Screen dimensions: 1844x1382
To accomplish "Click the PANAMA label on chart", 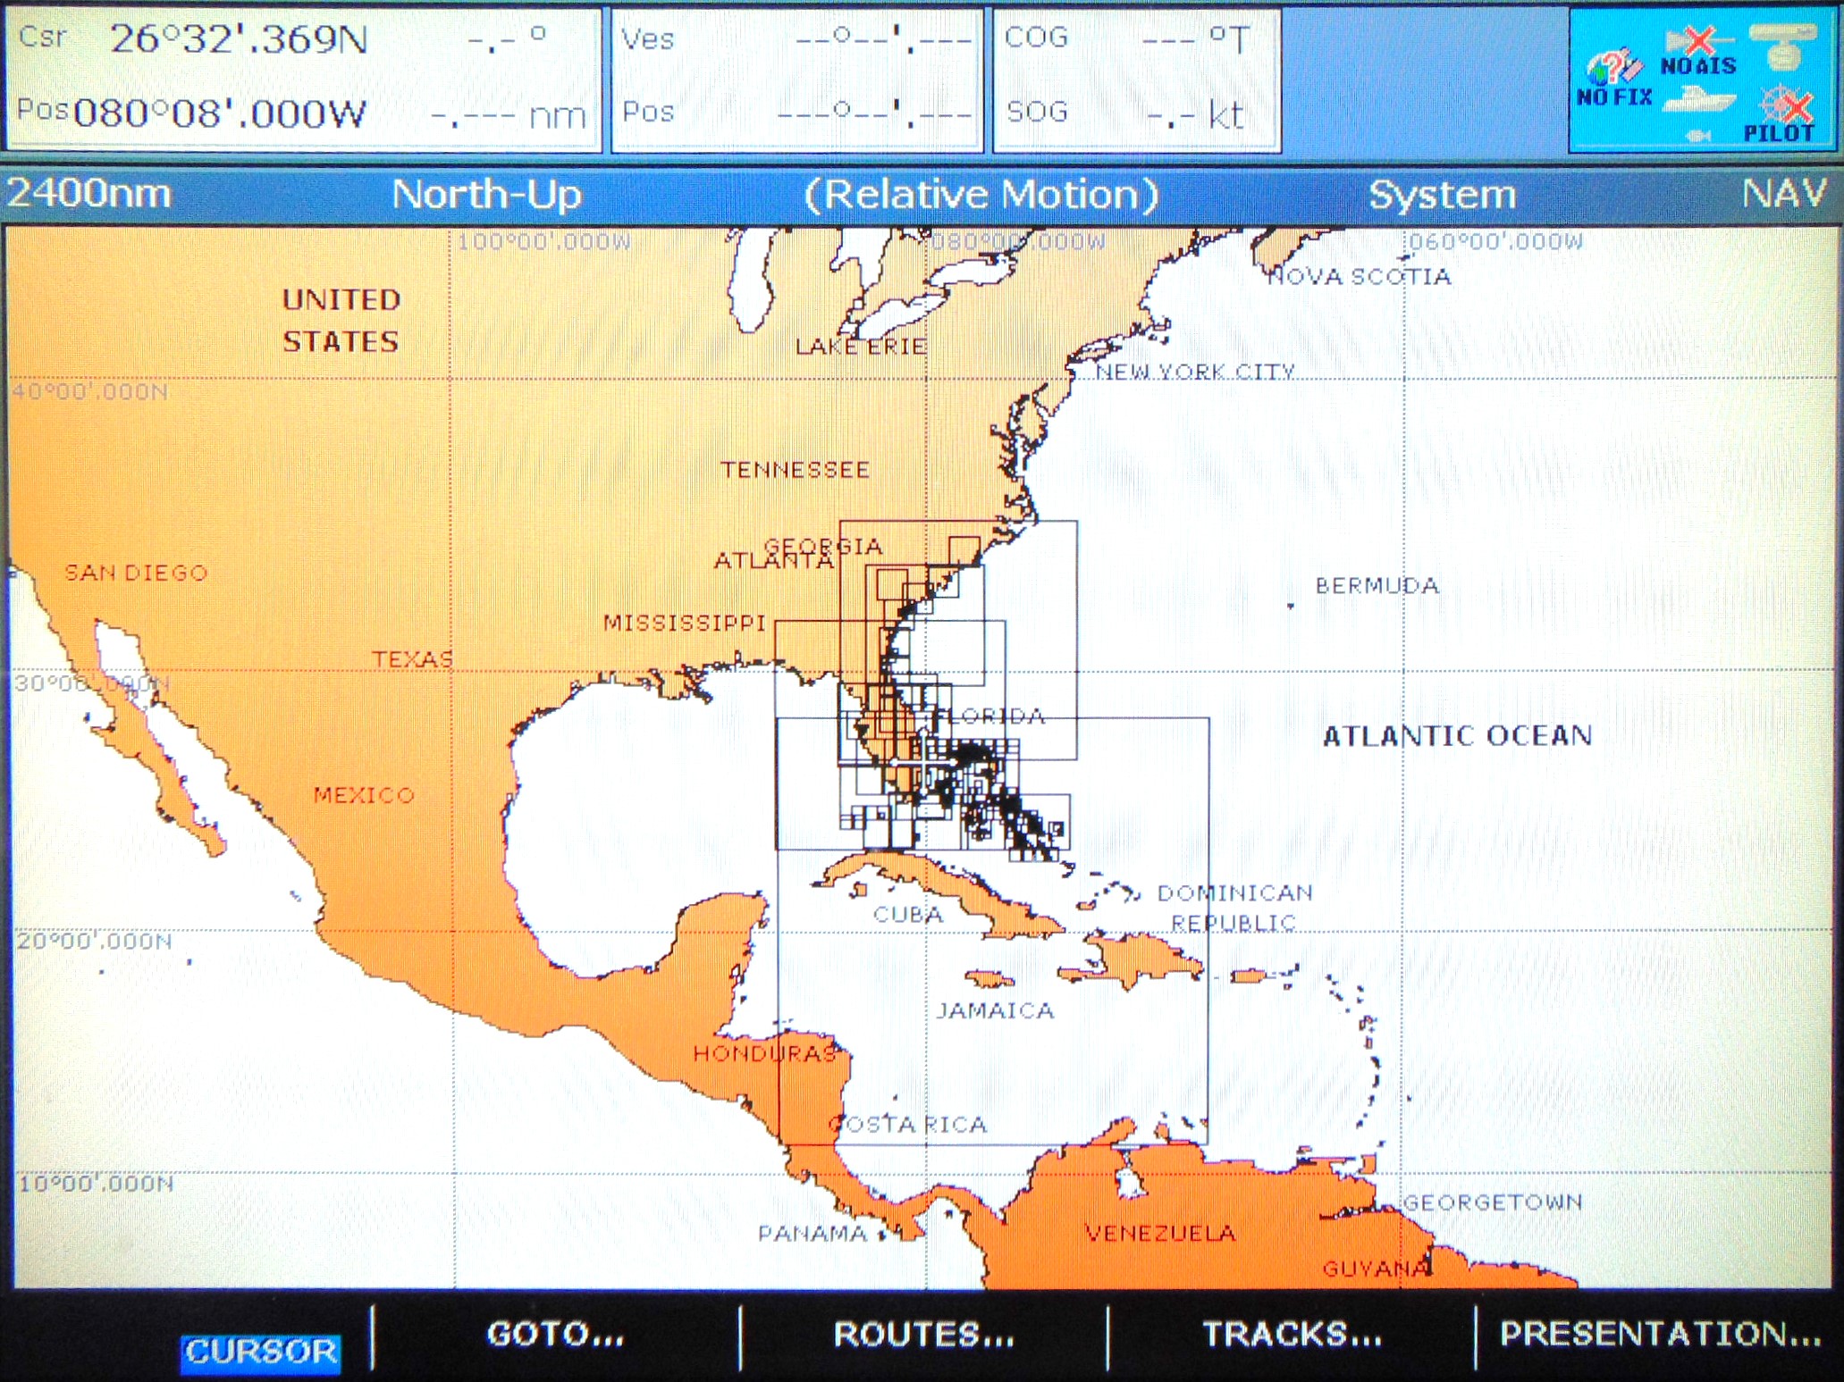I will (x=813, y=1234).
